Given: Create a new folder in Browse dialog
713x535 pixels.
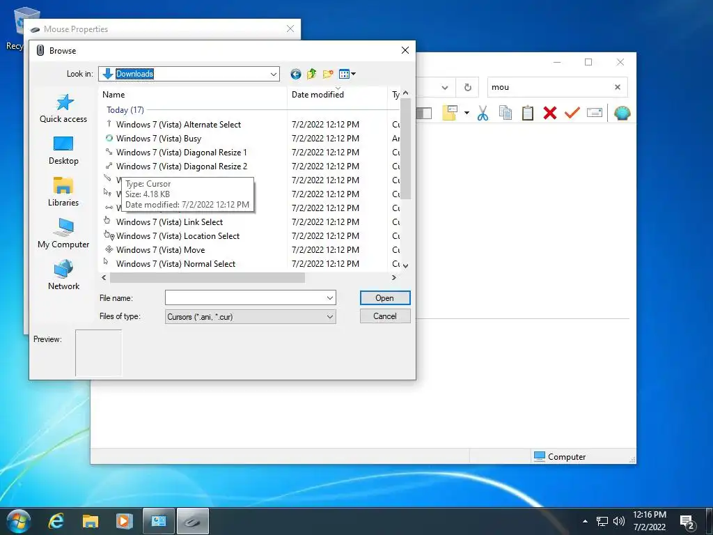Looking at the screenshot, I should [x=328, y=74].
